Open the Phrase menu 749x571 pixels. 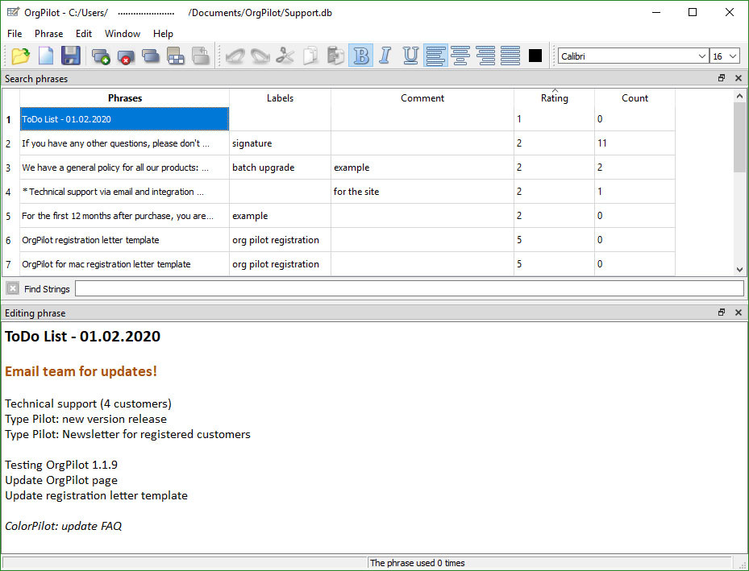pos(48,33)
